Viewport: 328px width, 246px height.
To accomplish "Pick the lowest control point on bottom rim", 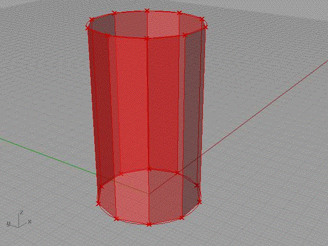I will click(149, 224).
